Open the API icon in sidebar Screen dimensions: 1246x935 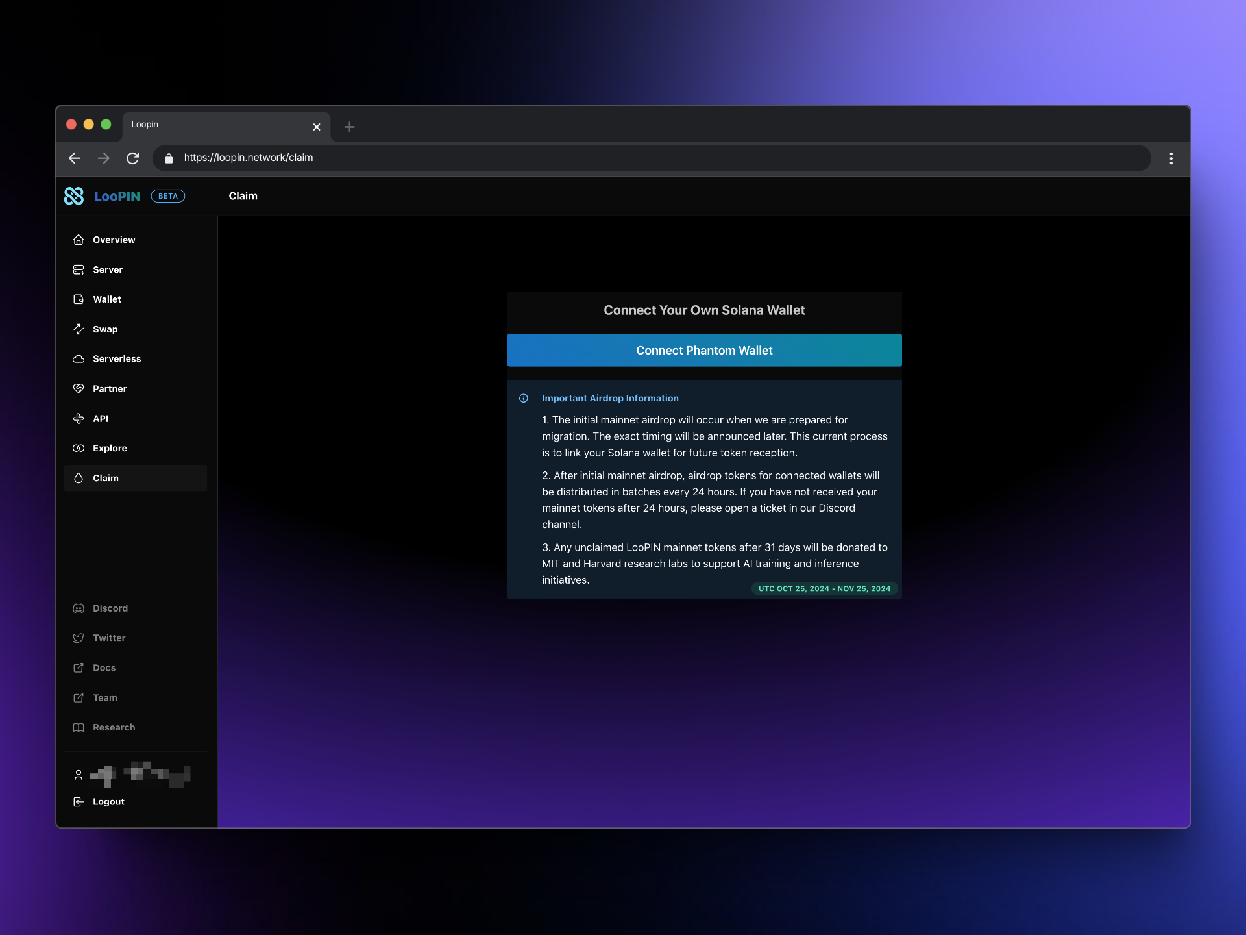[79, 419]
